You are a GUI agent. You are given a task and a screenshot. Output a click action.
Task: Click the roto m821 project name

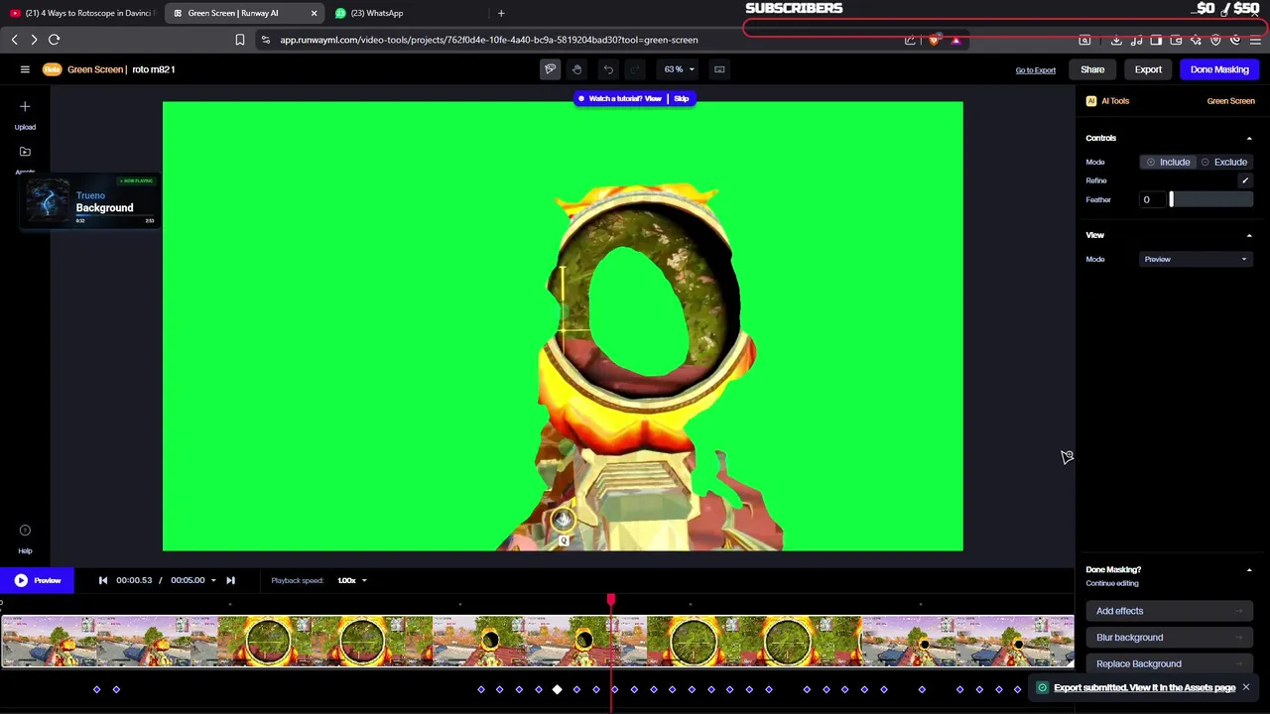tap(153, 69)
